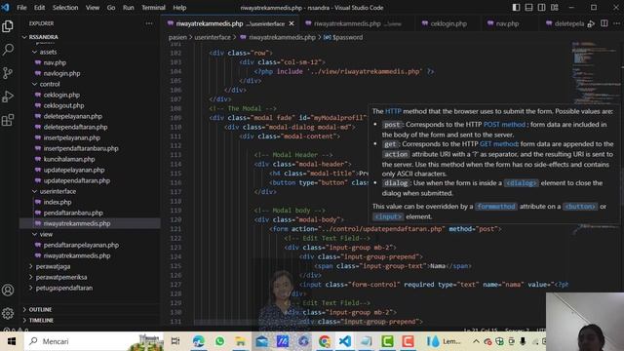Screen dimensions: 624x351
Task: Click the Mencari taskbar search box
Action: (x=94, y=341)
